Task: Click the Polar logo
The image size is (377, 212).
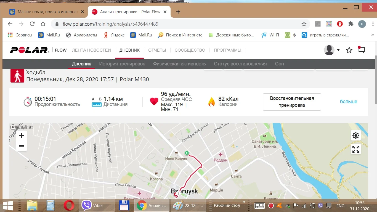Action: [30, 50]
